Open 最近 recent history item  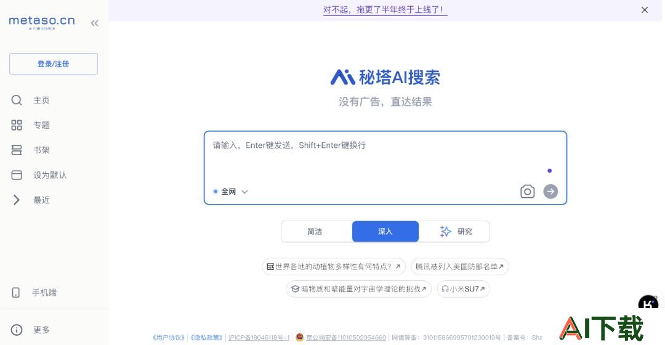pyautogui.click(x=42, y=200)
